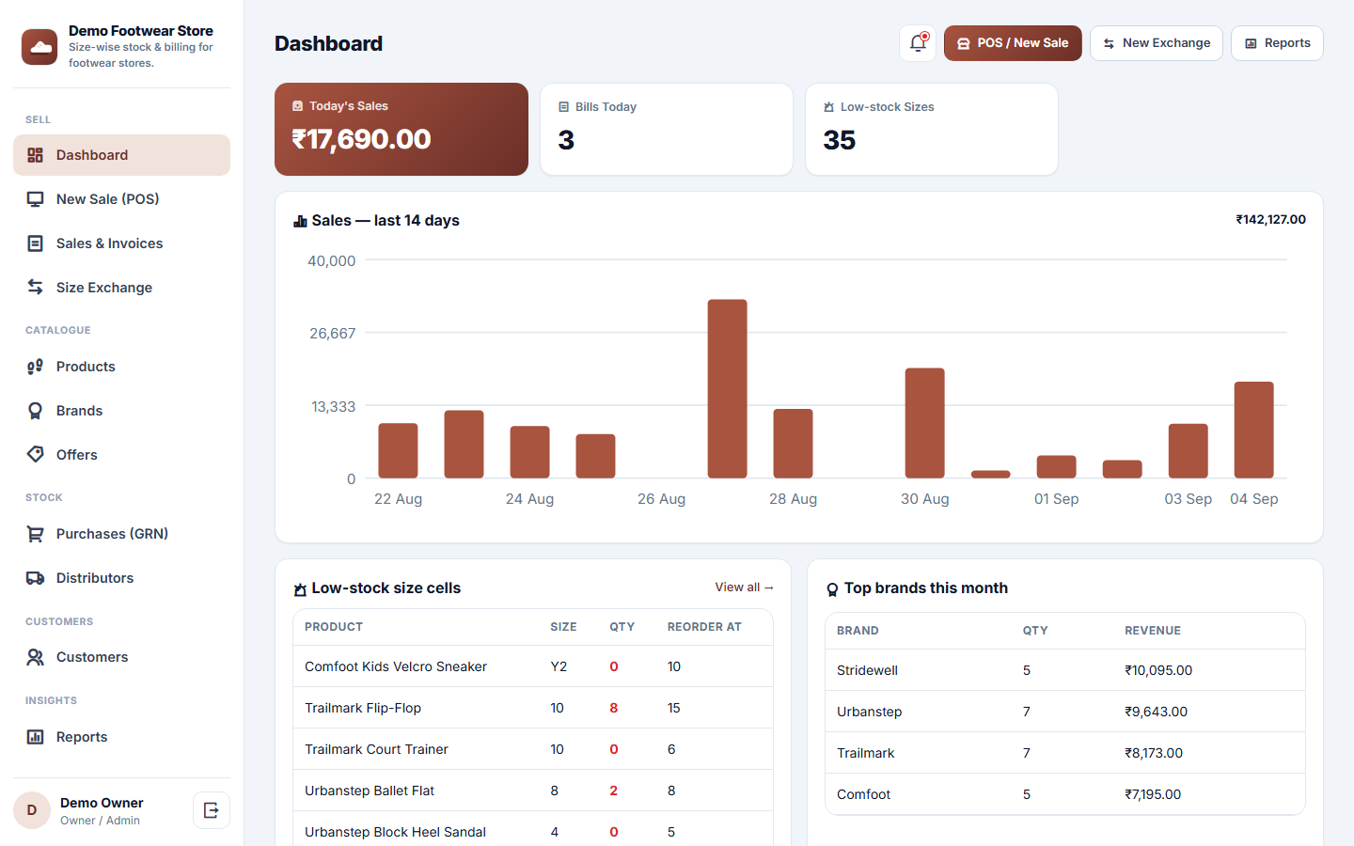
Task: Click the Today's Sales card
Action: coord(401,130)
